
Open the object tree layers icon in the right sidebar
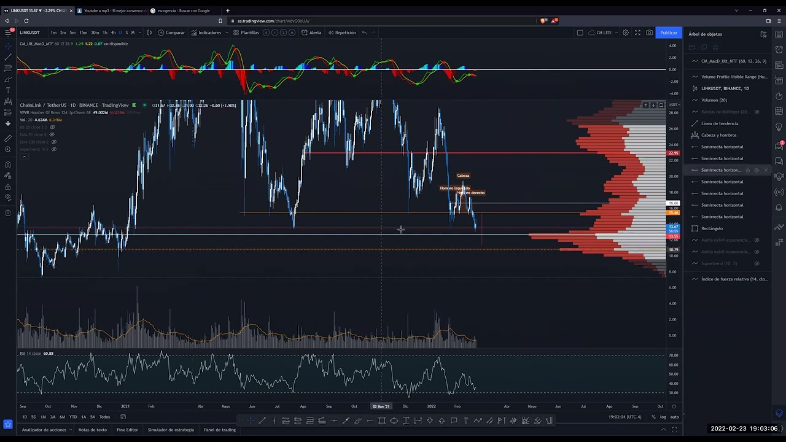[x=779, y=413]
